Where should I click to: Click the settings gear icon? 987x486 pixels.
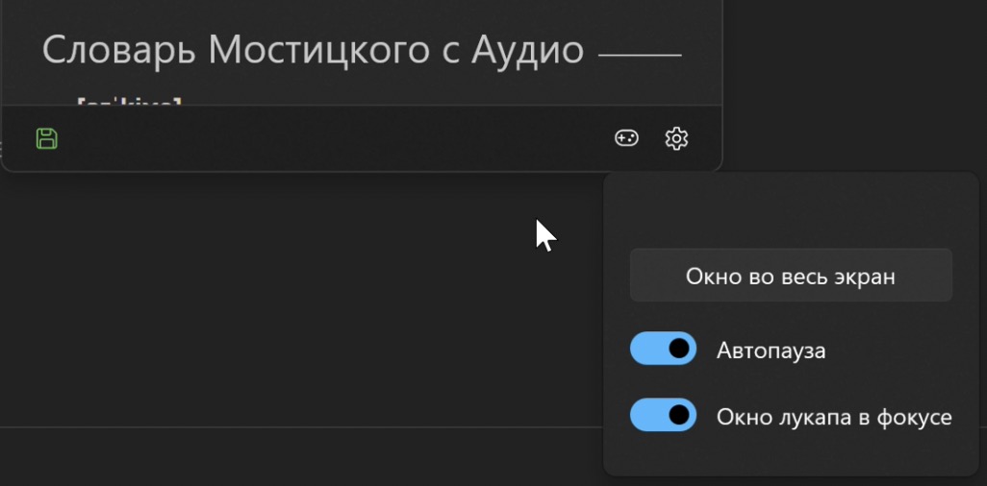coord(676,138)
